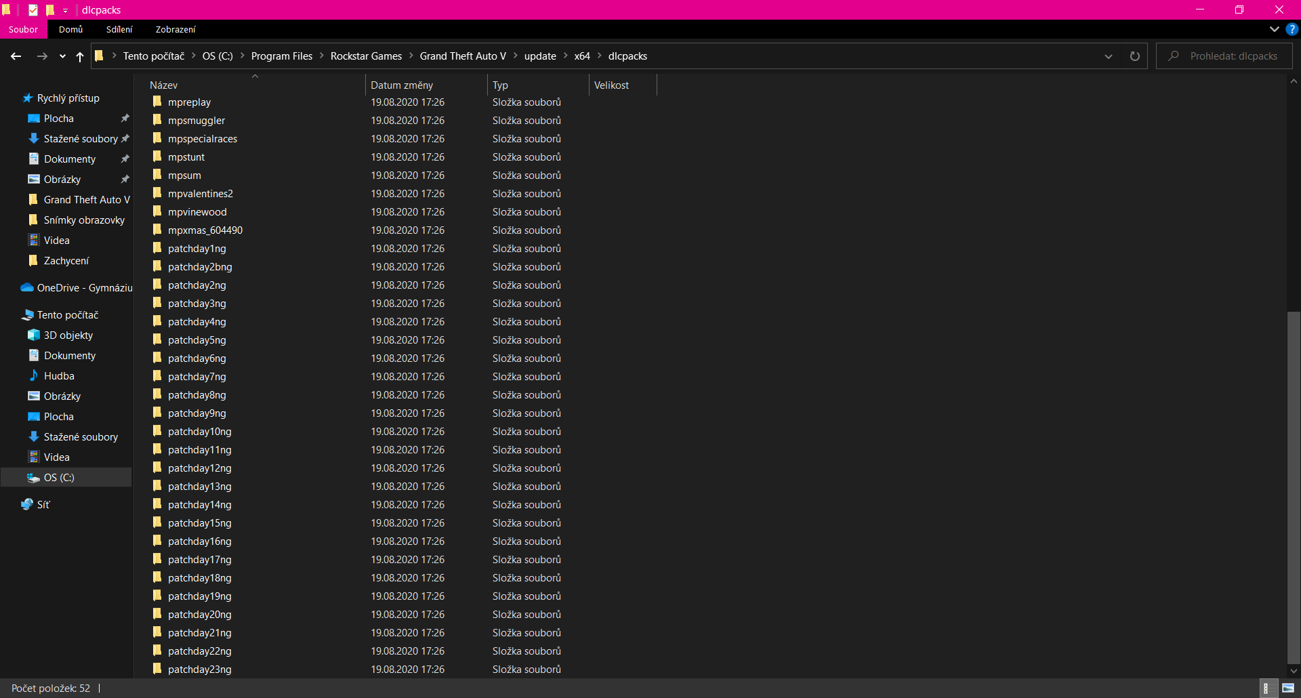This screenshot has height=698, width=1301.
Task: Unpin Dokumenty from Quick Access
Action: (125, 159)
